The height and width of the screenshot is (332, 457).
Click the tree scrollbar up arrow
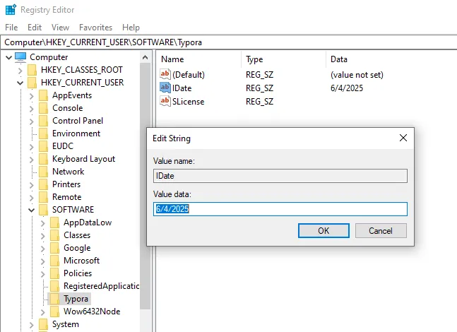click(145, 57)
